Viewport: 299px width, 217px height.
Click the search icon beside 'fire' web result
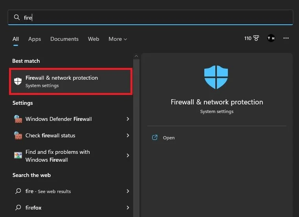coord(18,191)
